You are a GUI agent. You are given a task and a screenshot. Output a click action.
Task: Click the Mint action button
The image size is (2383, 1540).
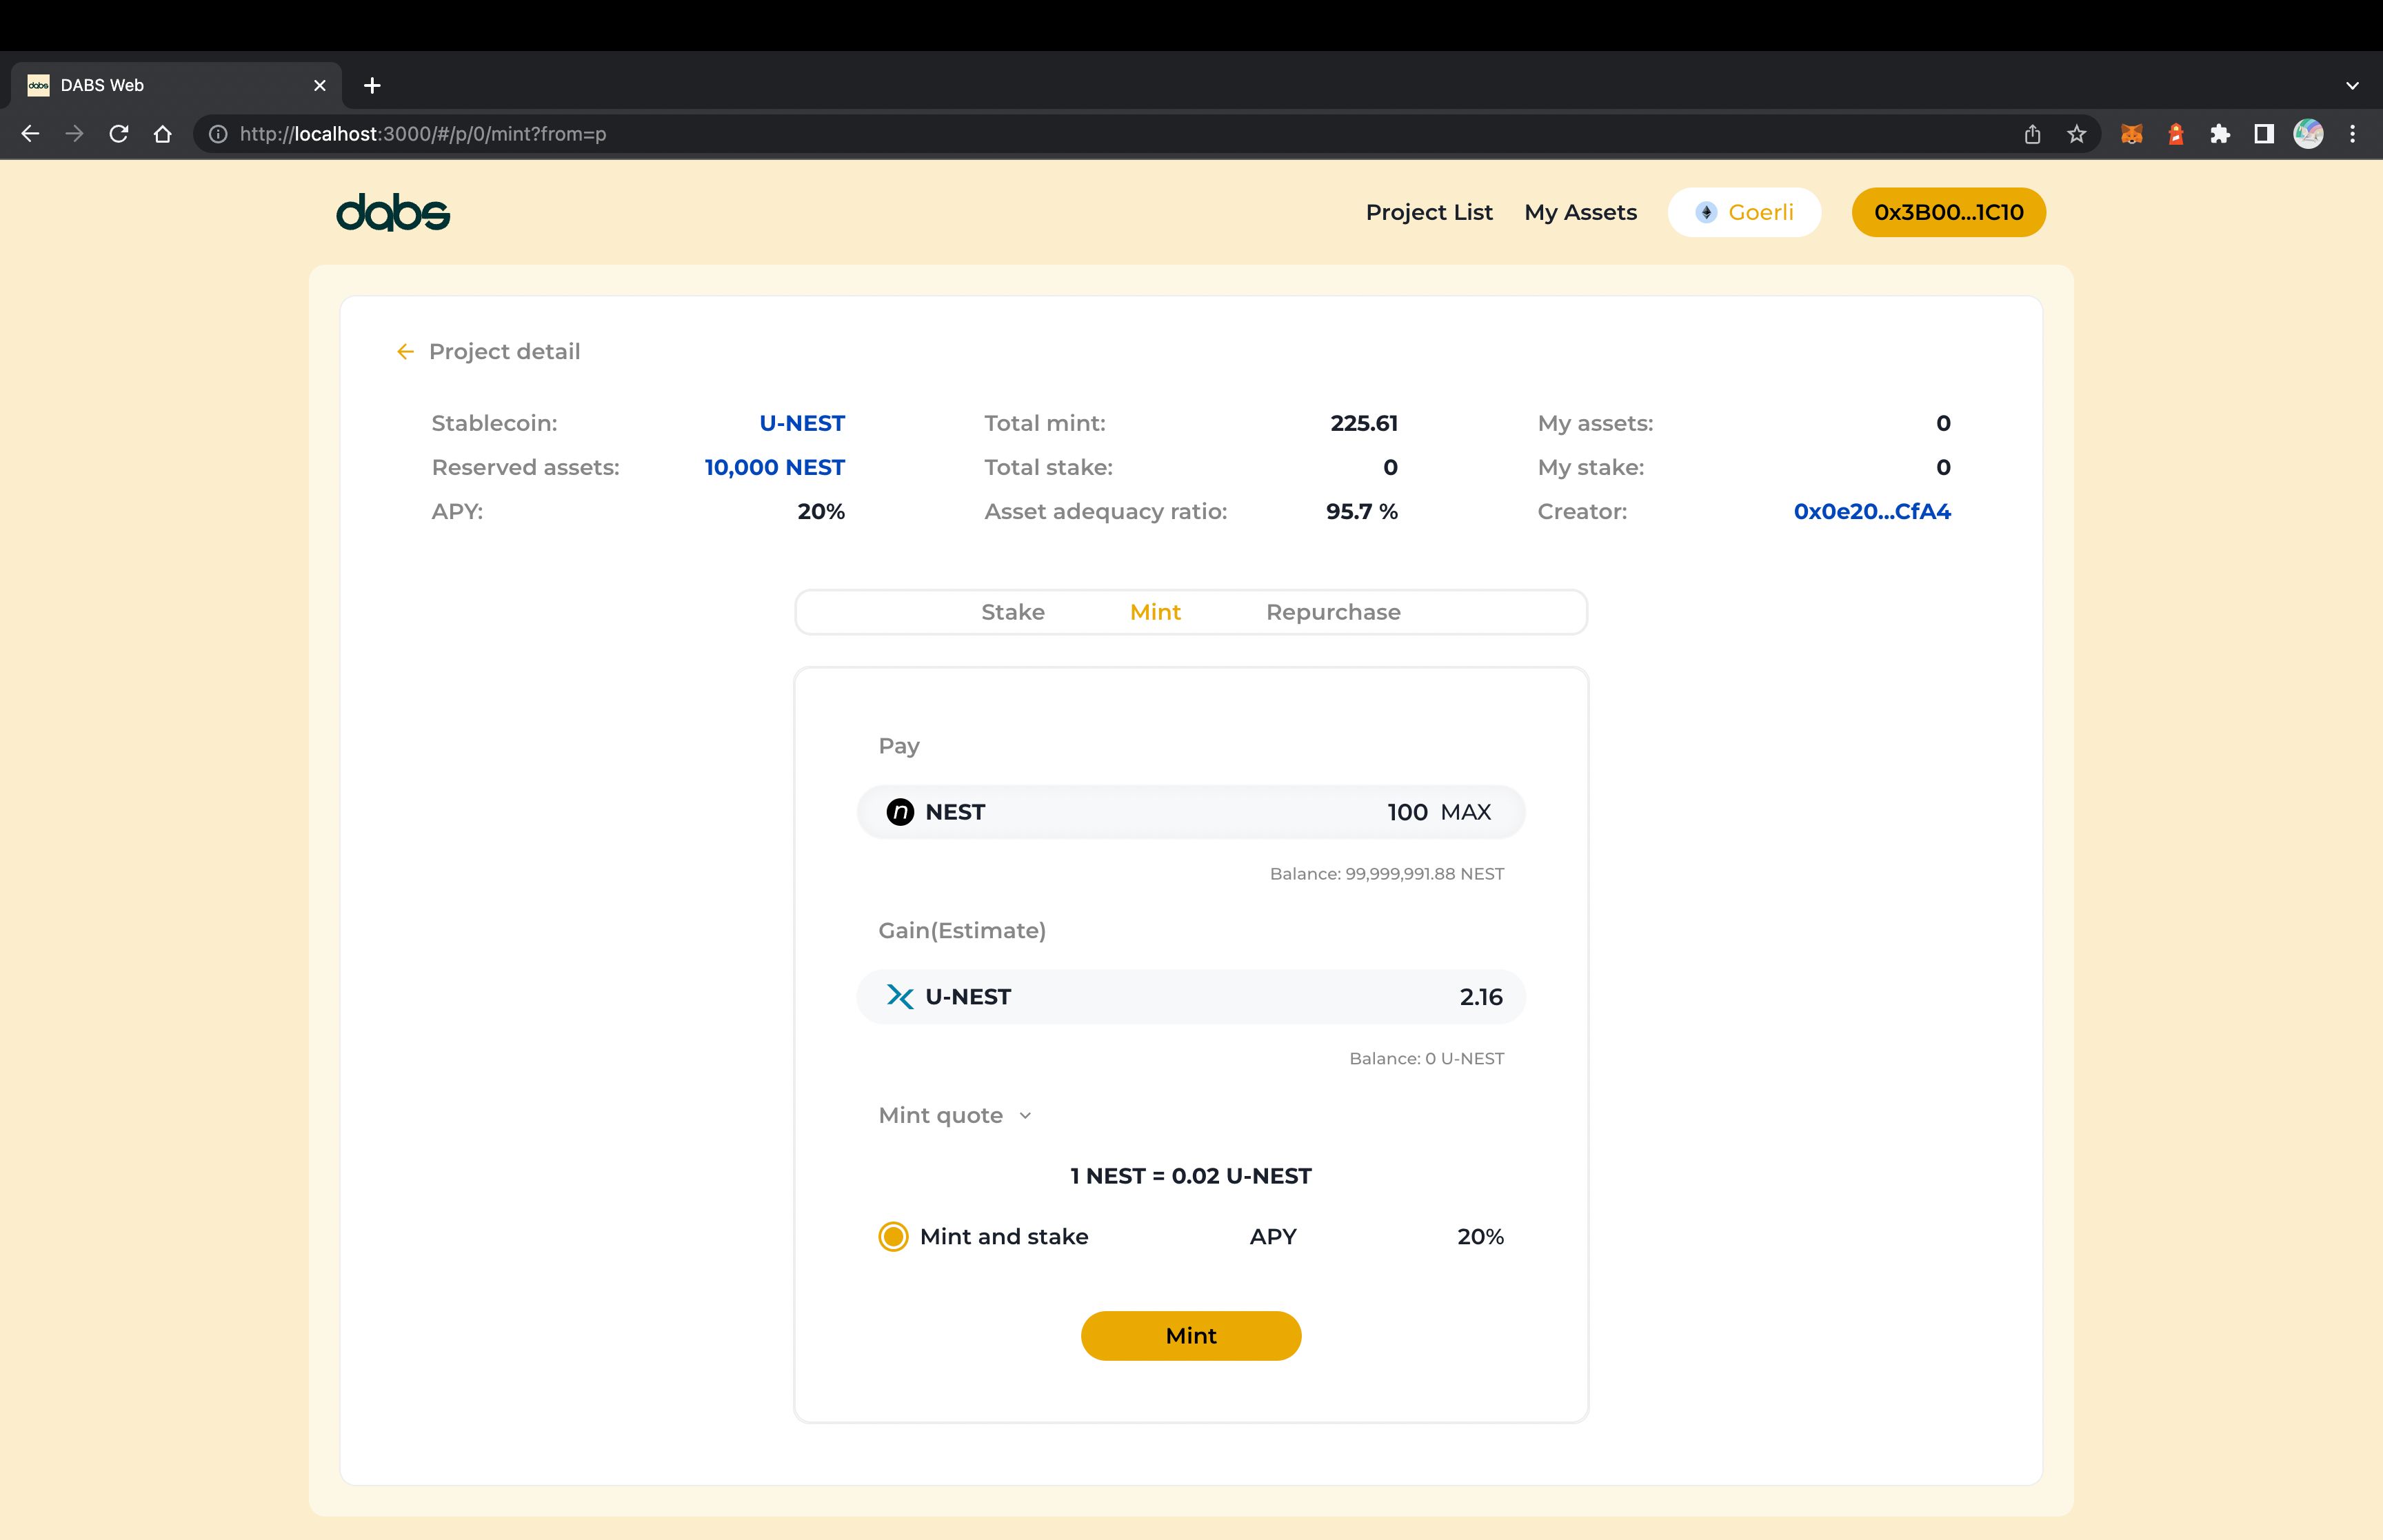tap(1191, 1335)
